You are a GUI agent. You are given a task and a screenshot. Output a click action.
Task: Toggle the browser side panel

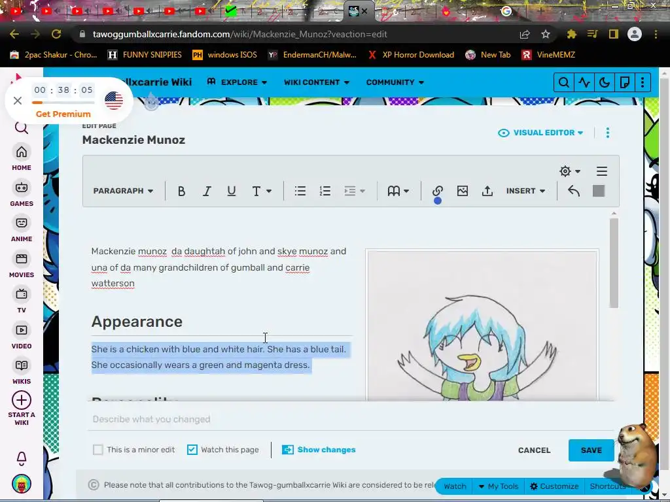[x=614, y=34]
